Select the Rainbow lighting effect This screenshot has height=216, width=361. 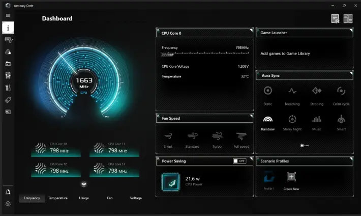point(267,120)
